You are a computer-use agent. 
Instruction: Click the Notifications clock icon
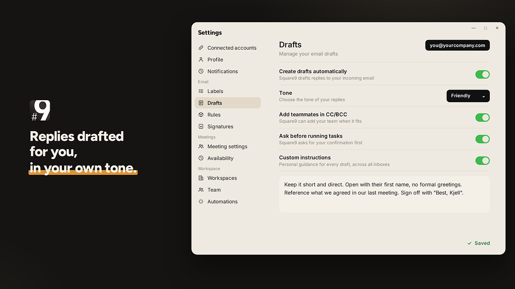click(x=201, y=71)
